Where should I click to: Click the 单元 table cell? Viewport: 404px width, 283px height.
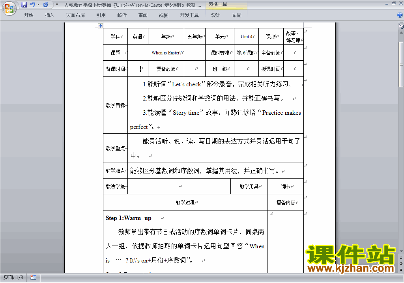[220, 37]
